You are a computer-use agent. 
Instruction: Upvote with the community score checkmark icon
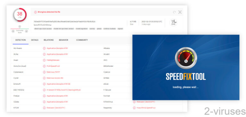click(26, 31)
